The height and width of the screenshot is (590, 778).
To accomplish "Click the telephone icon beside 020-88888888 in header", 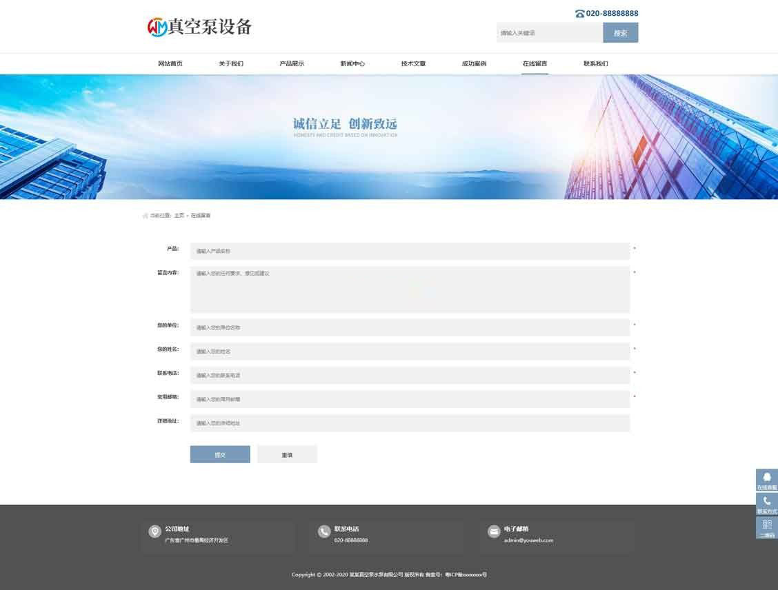I will (x=578, y=12).
